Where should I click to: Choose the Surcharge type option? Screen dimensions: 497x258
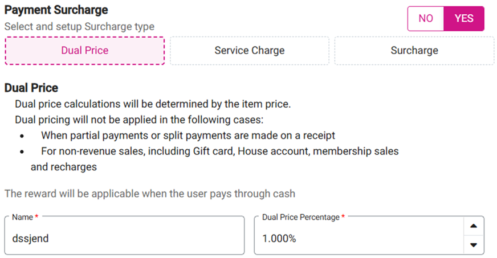point(414,51)
